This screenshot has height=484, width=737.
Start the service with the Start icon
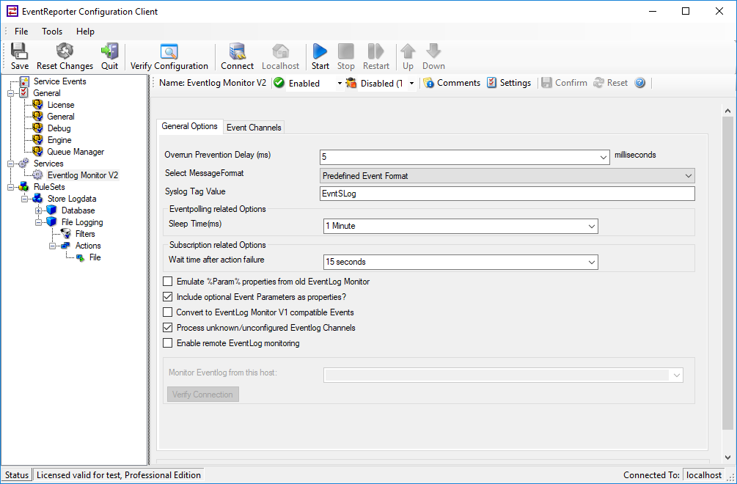tap(320, 56)
